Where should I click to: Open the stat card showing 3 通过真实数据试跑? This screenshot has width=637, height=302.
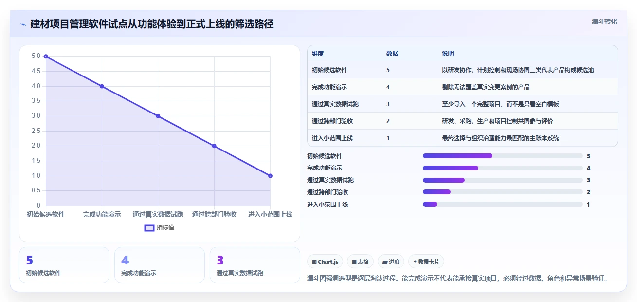pyautogui.click(x=255, y=265)
